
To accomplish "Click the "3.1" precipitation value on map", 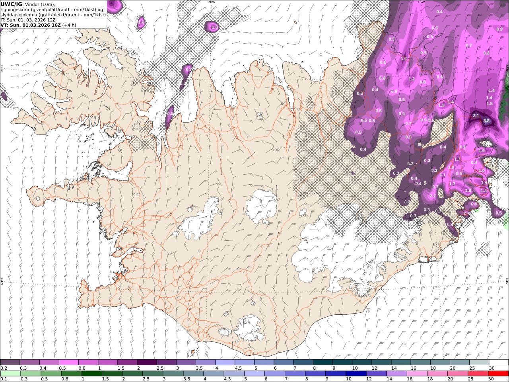I will [x=476, y=115].
